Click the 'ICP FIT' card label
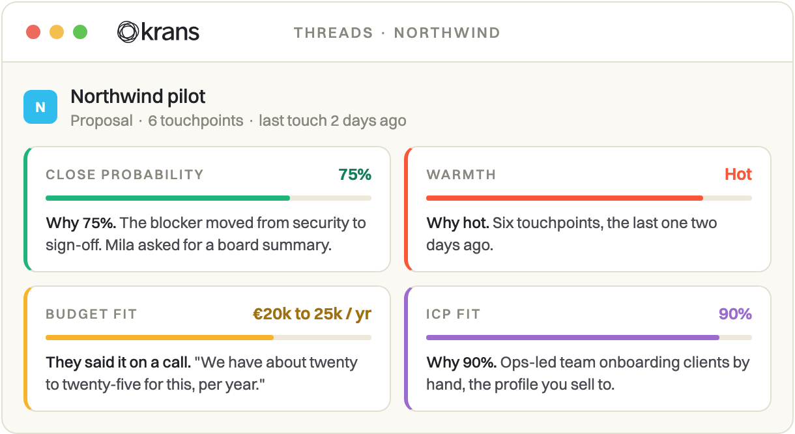795x434 pixels. pyautogui.click(x=453, y=314)
